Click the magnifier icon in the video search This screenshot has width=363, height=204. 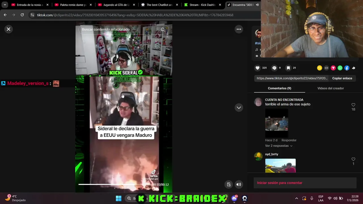coord(163,29)
